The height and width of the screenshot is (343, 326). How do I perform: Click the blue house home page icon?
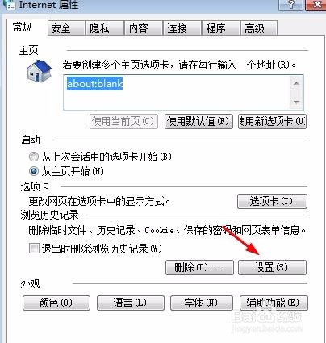click(x=40, y=71)
